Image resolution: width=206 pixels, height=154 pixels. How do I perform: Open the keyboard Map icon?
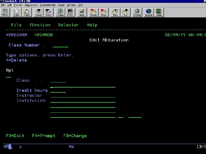coord(82,13)
